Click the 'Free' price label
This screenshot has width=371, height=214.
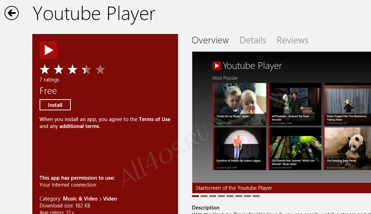tap(48, 91)
